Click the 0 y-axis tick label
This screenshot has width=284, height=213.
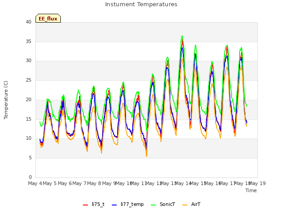30,177
